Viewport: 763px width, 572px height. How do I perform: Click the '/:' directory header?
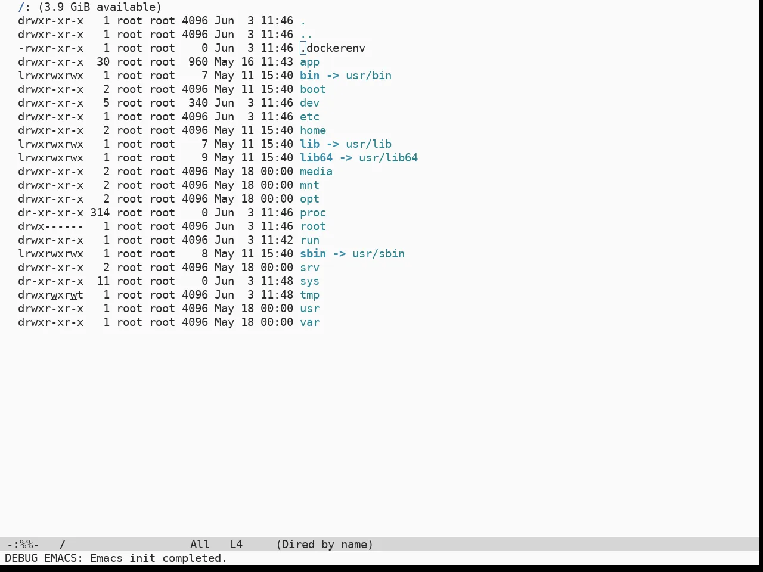click(x=24, y=7)
